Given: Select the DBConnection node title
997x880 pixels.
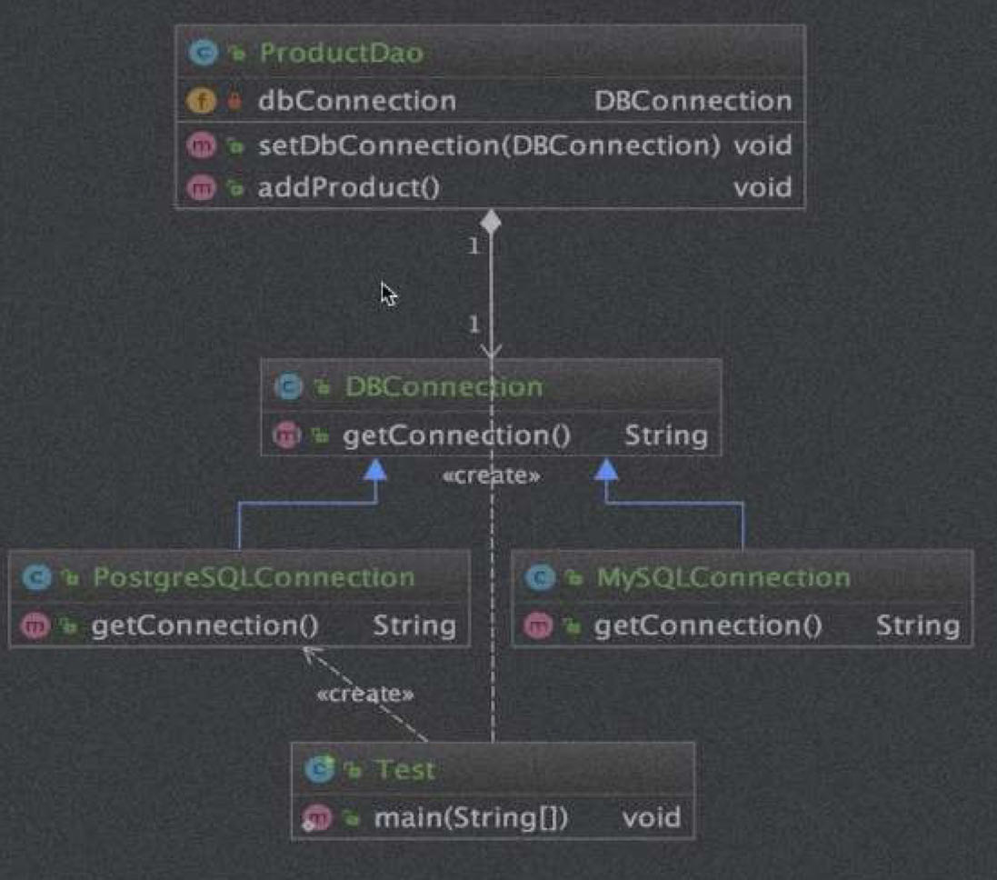Looking at the screenshot, I should tap(443, 387).
